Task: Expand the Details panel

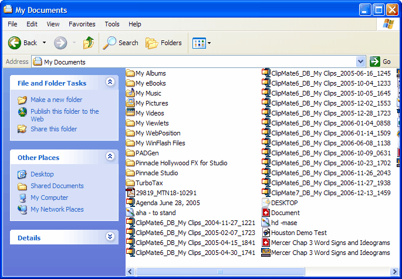Action: click(x=110, y=237)
